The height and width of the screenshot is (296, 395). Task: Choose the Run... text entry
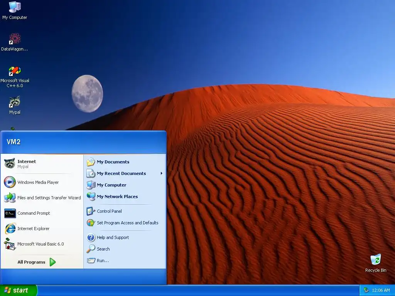pyautogui.click(x=103, y=261)
